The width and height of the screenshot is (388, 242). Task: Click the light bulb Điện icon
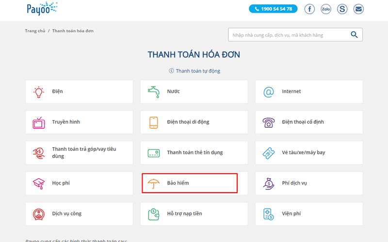tap(39, 92)
